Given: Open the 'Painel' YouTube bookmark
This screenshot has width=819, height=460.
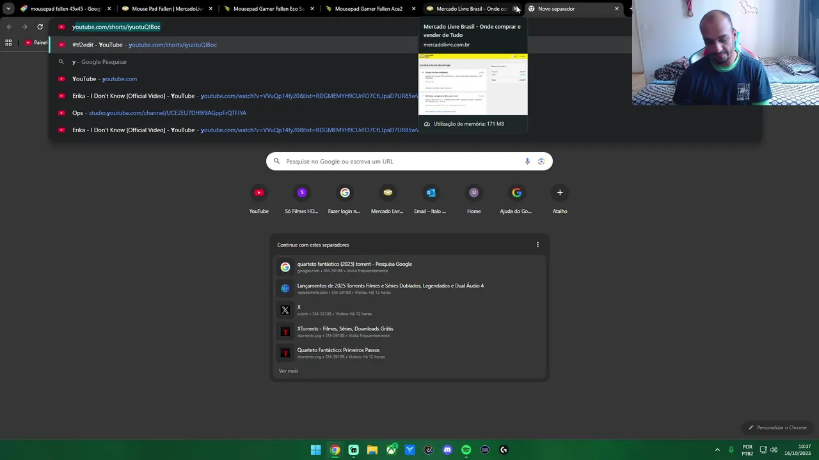Looking at the screenshot, I should point(36,43).
